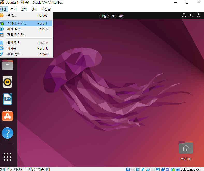Viewport: 204px width, 171px height.
Task: Launch Rhythmbox from the Ubuntu dock
Action: tap(8, 82)
